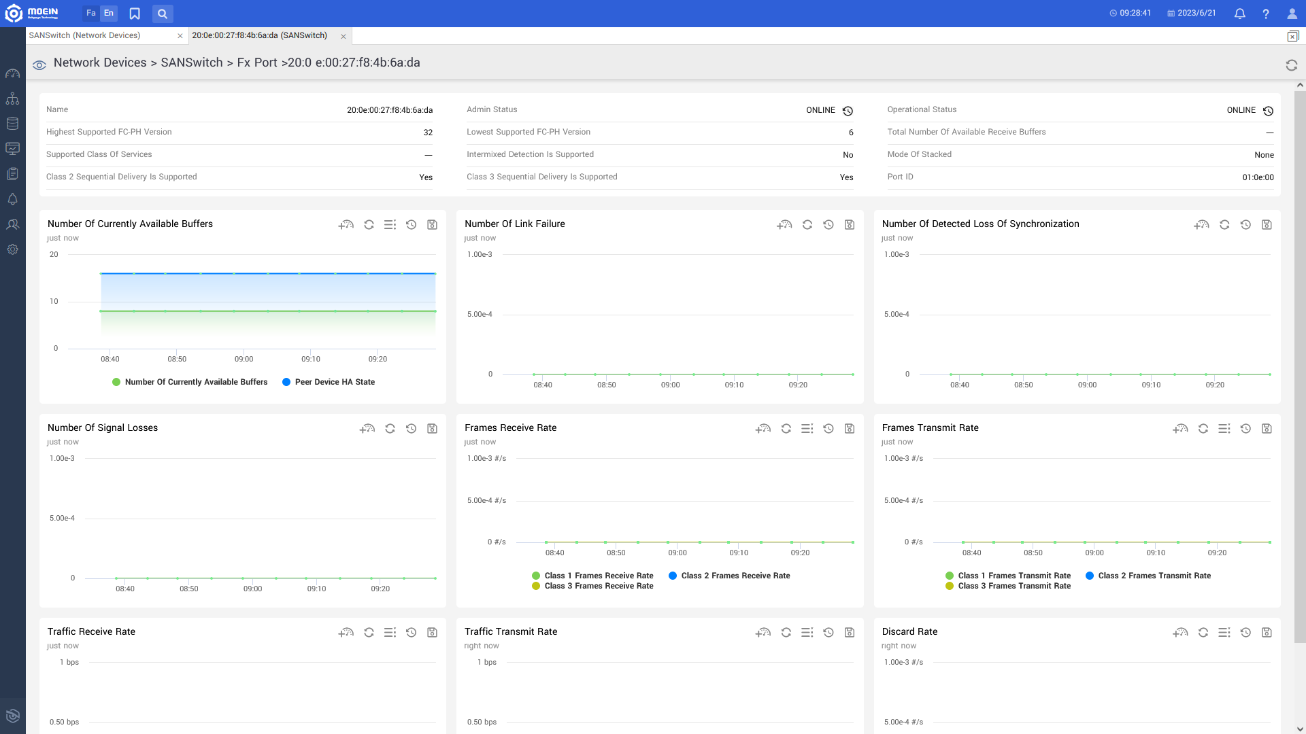The image size is (1306, 734).
Task: Open list menu on Discard Rate chart
Action: [1224, 632]
